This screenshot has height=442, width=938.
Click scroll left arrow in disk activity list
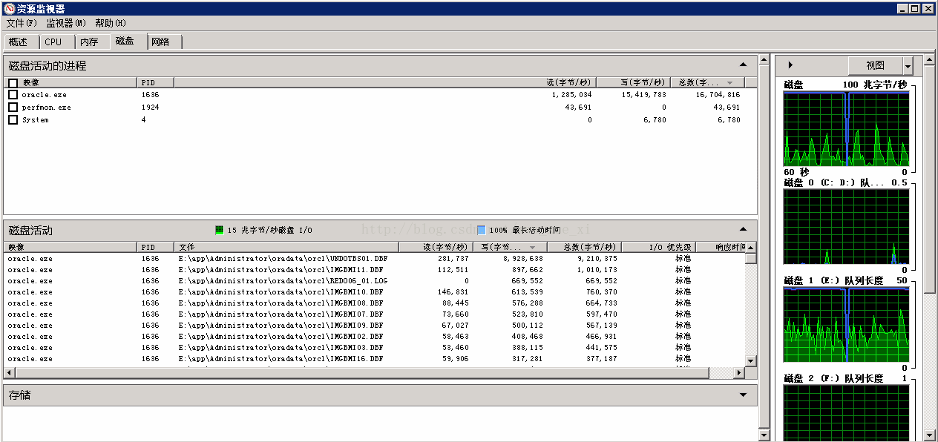pyautogui.click(x=9, y=372)
